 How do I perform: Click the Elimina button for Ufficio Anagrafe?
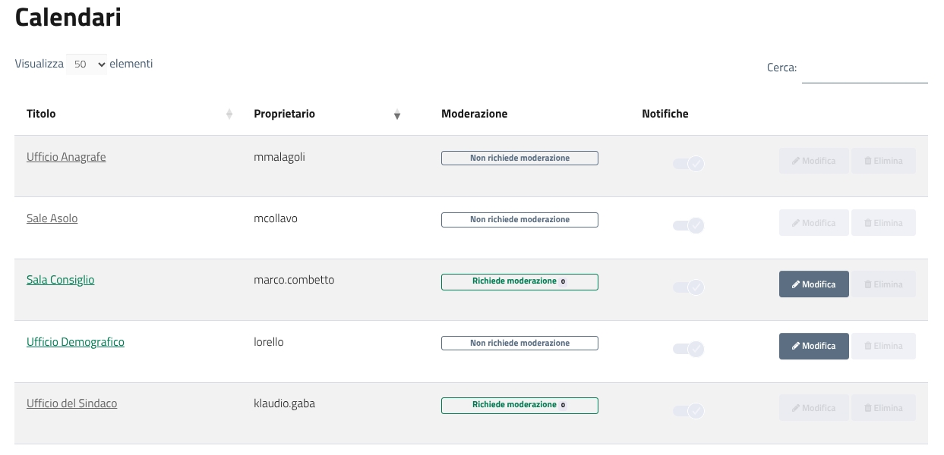(883, 161)
